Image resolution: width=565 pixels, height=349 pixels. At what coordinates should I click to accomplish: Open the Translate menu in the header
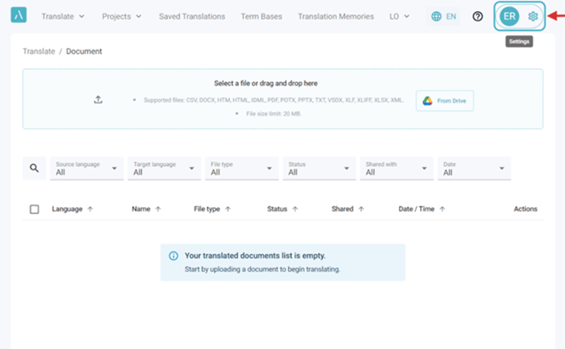[x=63, y=16]
